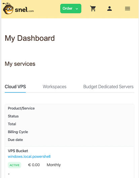Click the Status column header

(13, 116)
